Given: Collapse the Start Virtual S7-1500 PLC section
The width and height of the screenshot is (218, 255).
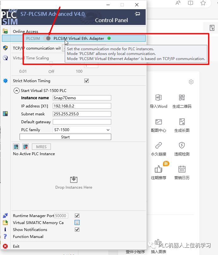Looking at the screenshot, I should coord(16,91).
